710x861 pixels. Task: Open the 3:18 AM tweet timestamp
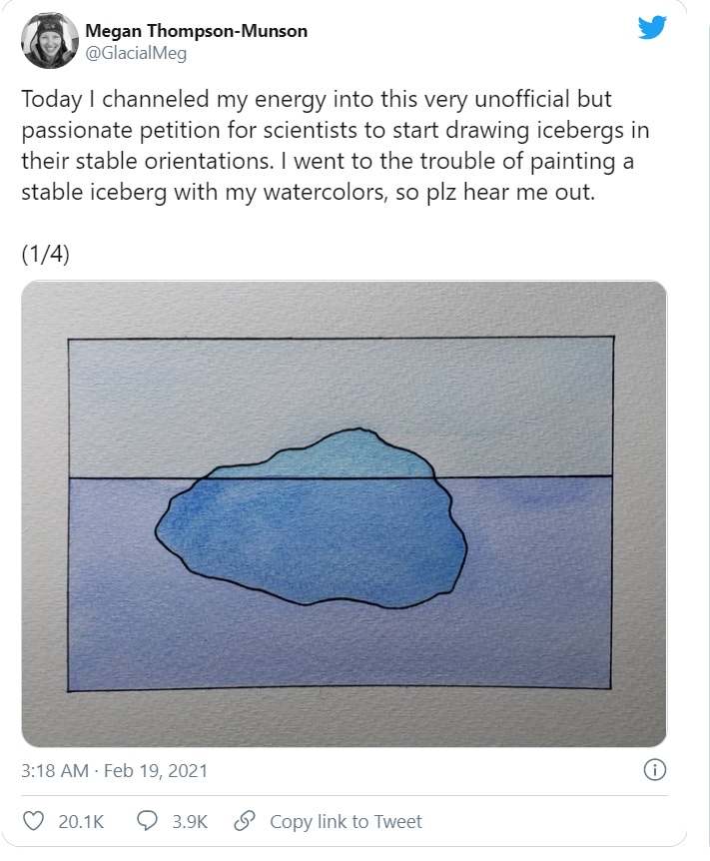click(54, 771)
